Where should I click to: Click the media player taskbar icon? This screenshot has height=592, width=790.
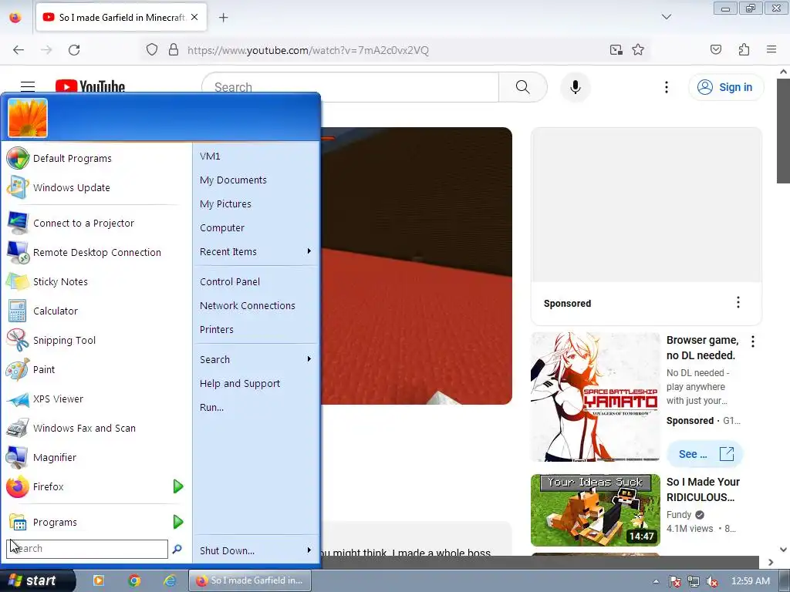99,580
